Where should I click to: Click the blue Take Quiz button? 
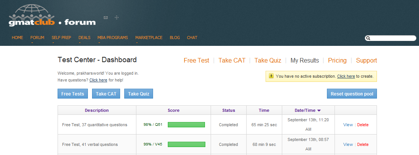coord(139,94)
